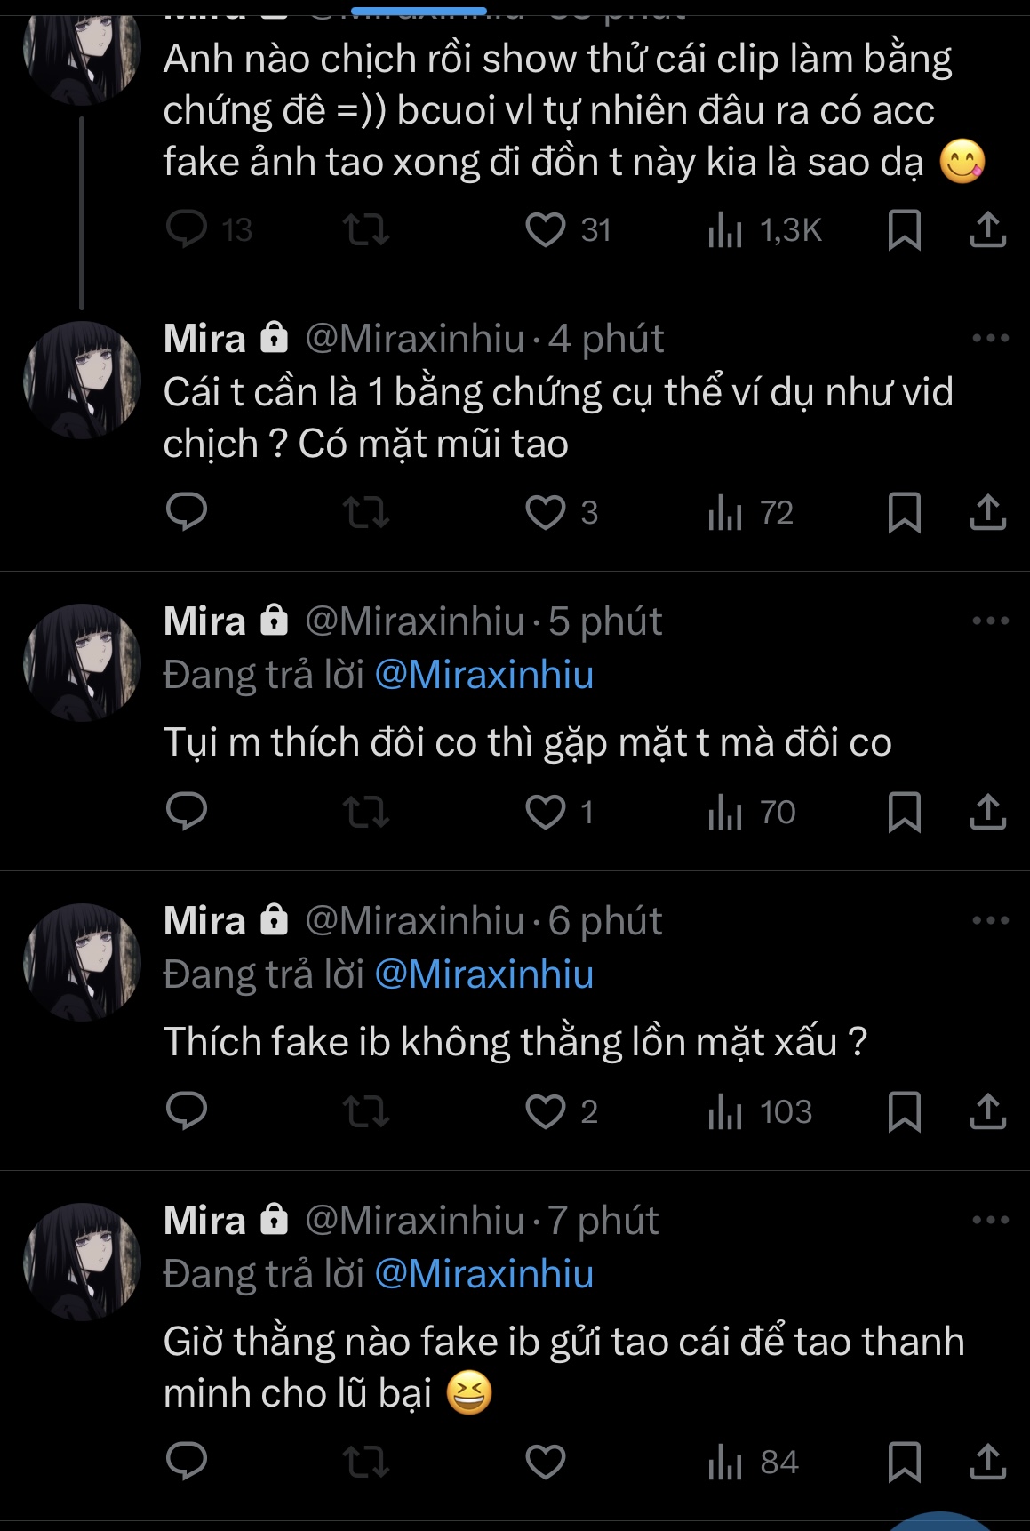Open more options for 5 phút tweet
The width and height of the screenshot is (1030, 1531).
[990, 621]
